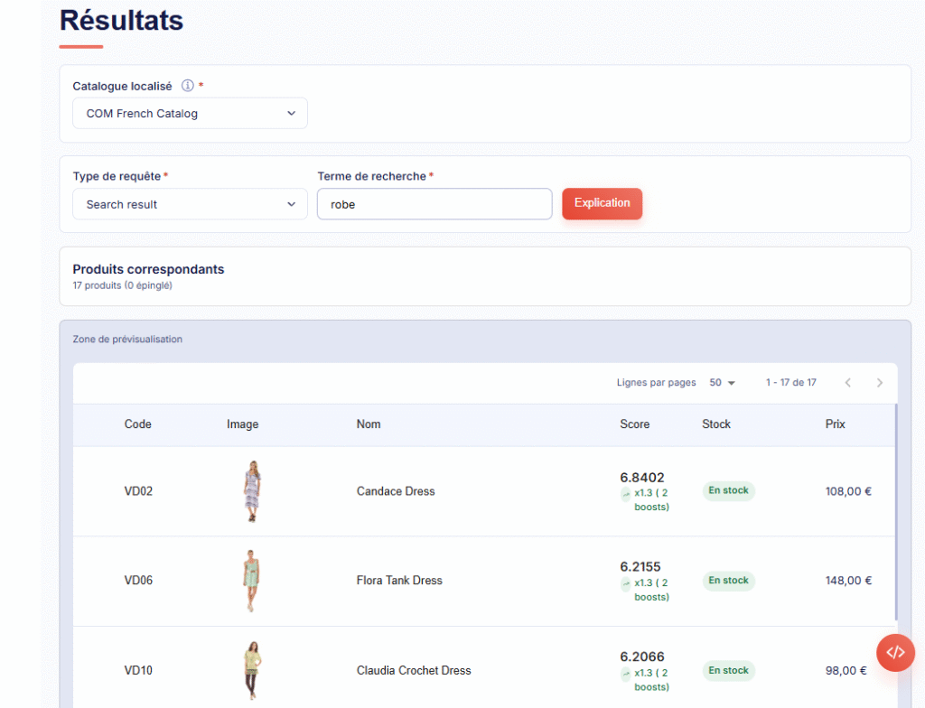Click the Prix column header
The image size is (925, 708).
[x=835, y=424]
